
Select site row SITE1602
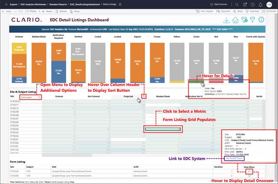[x=14, y=143]
